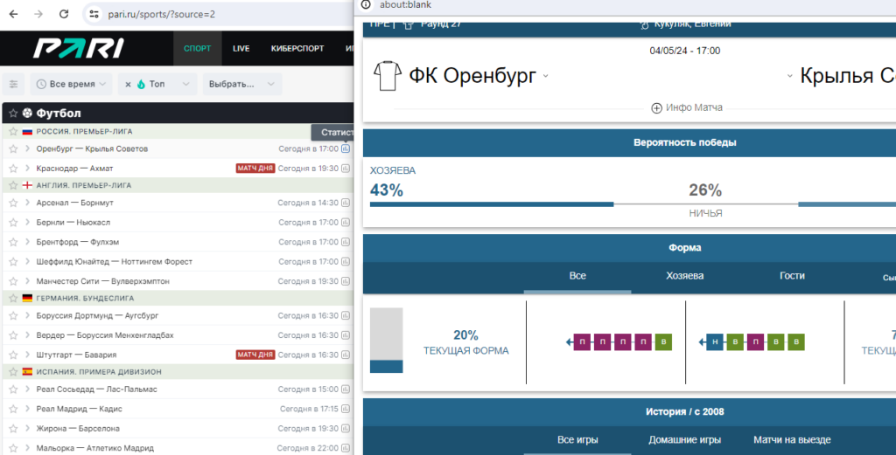
Task: Open statistics for Оренбург — Крылья Советов
Action: point(345,148)
